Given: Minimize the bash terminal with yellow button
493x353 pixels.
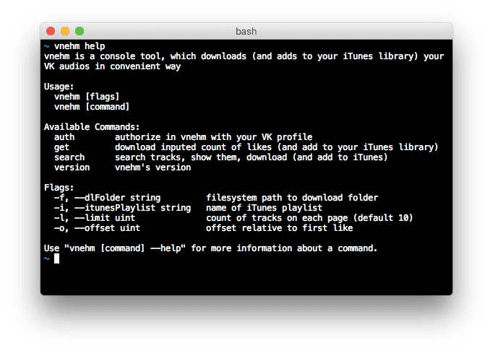Looking at the screenshot, I should tap(65, 31).
